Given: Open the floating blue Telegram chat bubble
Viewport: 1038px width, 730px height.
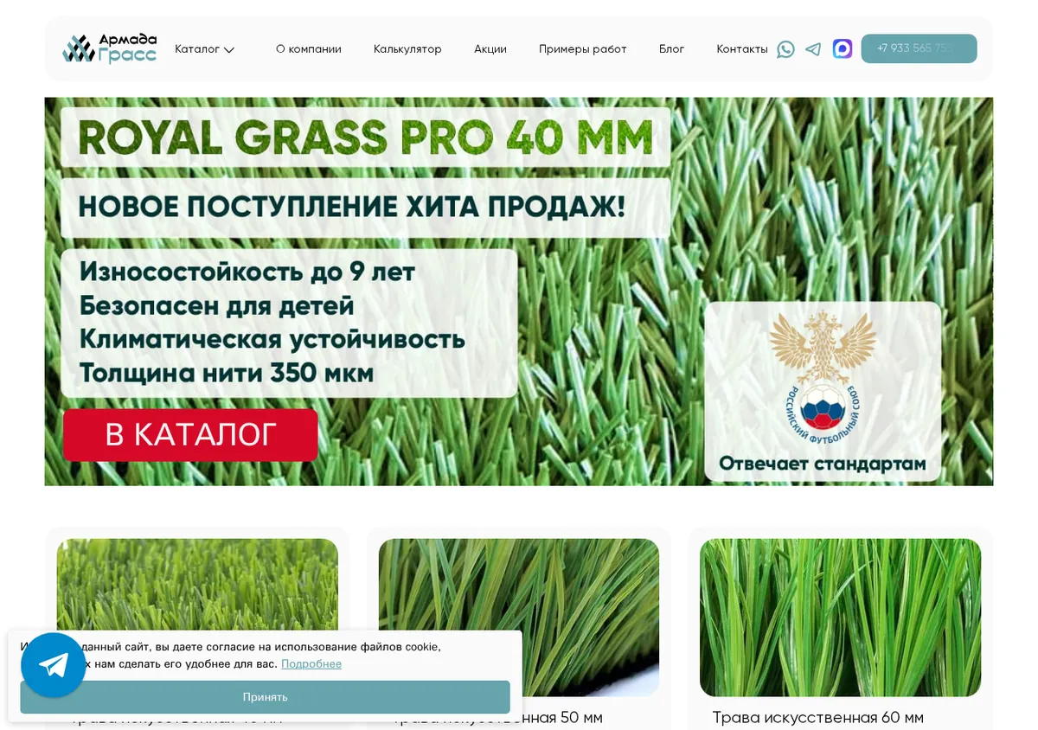Looking at the screenshot, I should [x=54, y=664].
